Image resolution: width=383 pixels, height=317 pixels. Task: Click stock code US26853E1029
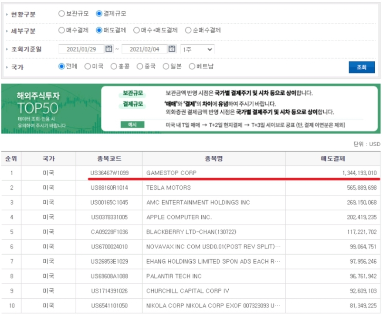pyautogui.click(x=109, y=262)
